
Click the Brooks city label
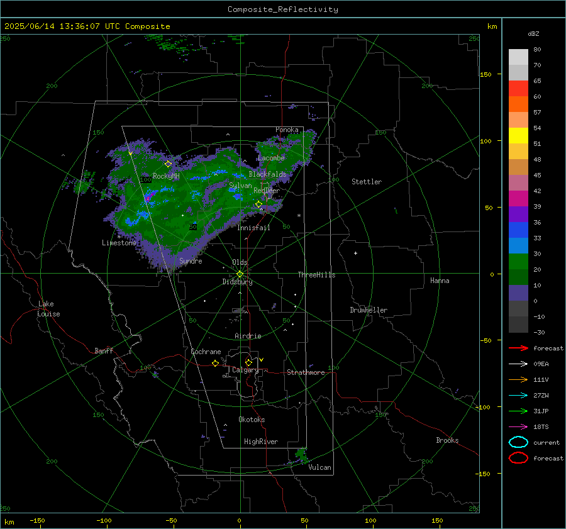tap(447, 440)
